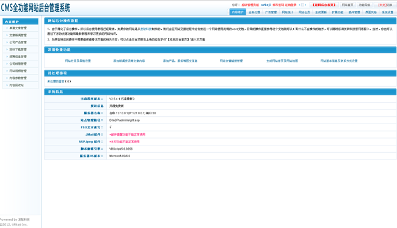Open 单篇文章管理 in the sidebar
This screenshot has width=397, height=228.
(x=20, y=28)
